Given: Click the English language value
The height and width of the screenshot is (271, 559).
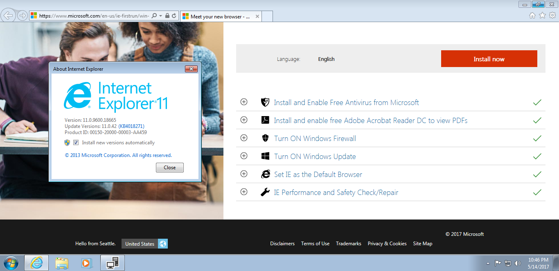Looking at the screenshot, I should tap(327, 59).
